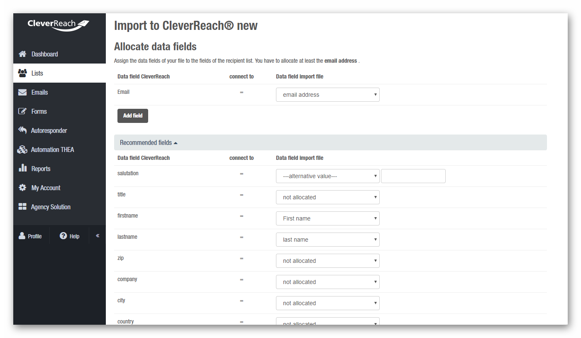Click the Profile person icon

click(22, 236)
